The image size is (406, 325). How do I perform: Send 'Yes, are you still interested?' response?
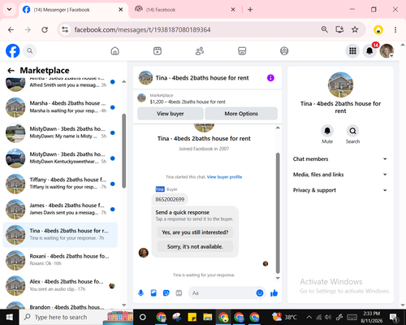(195, 232)
